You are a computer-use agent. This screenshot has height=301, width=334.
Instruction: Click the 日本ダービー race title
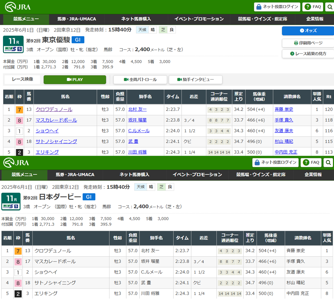pyautogui.click(x=60, y=197)
